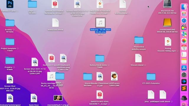Screen dimensions: 189x106
Task: Select vincent walk.blend file
Action: [163, 95]
